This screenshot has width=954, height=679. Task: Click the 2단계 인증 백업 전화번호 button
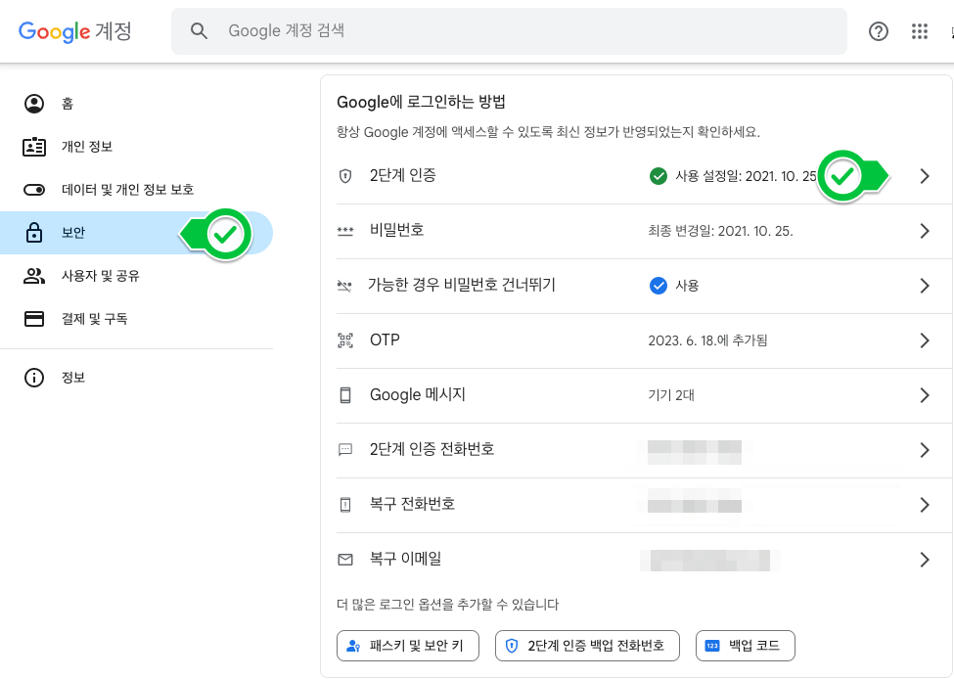point(587,646)
